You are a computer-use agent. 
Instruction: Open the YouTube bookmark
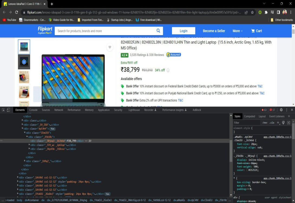click(9, 20)
